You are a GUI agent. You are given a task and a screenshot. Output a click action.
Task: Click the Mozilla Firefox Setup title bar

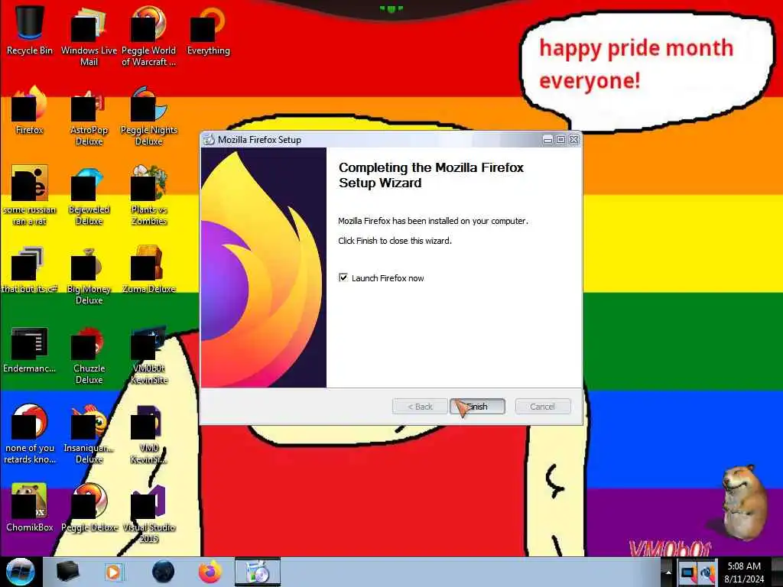tap(372, 140)
